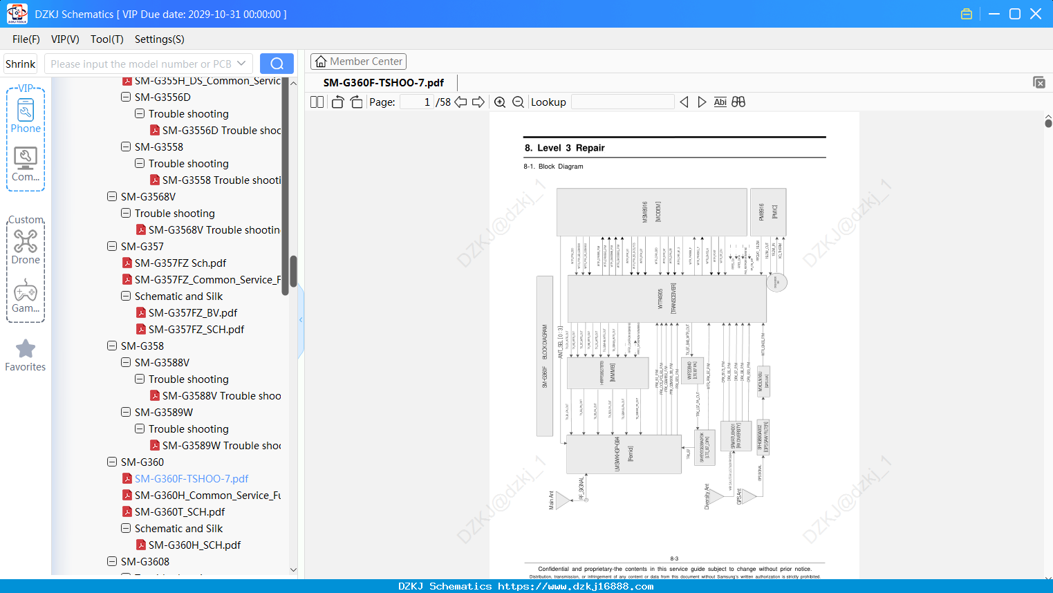Screen dimensions: 1053x593
Task: Open the Settings(S) menu
Action: click(160, 39)
